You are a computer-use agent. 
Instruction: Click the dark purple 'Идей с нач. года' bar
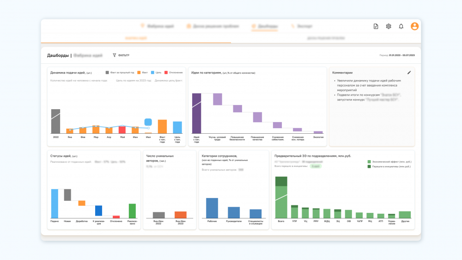coord(197,113)
